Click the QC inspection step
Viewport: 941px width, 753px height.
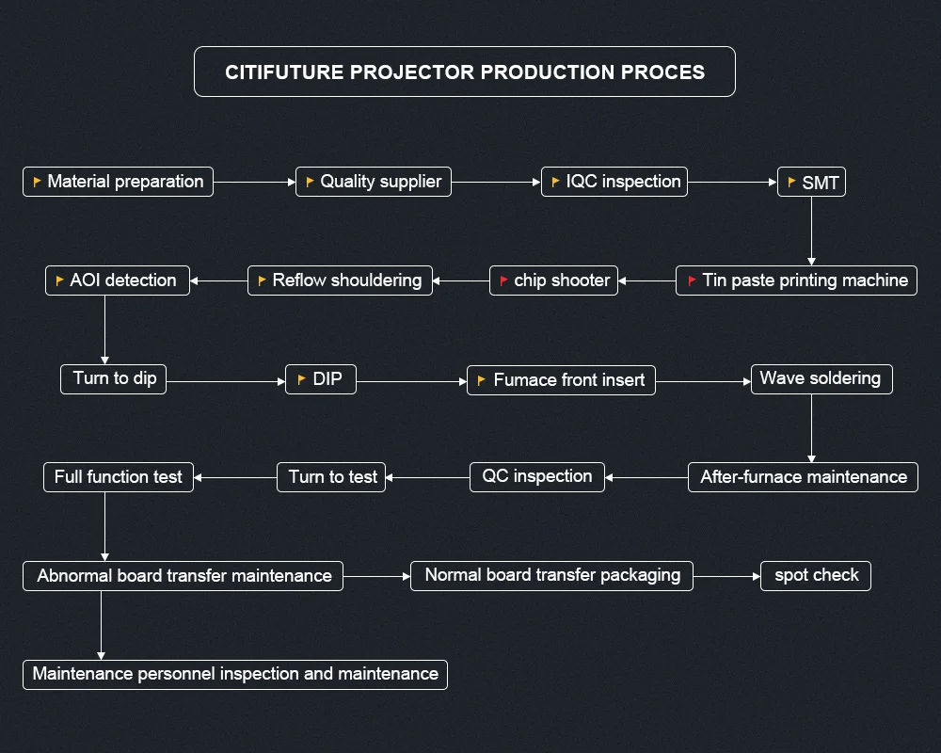[x=537, y=477]
